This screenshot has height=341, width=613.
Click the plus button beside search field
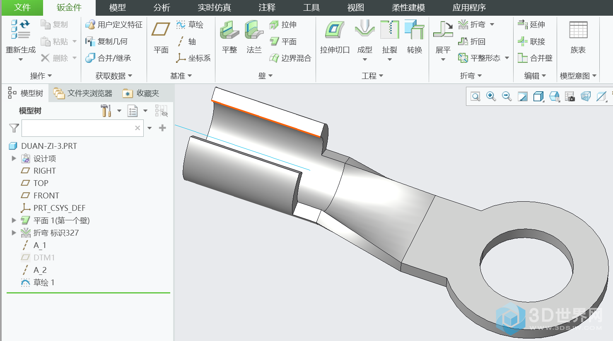pyautogui.click(x=162, y=128)
